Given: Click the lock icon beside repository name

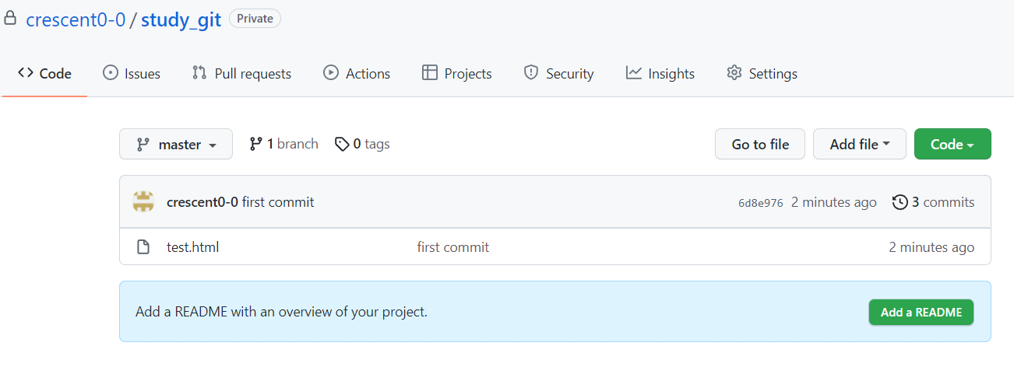Looking at the screenshot, I should pos(10,19).
